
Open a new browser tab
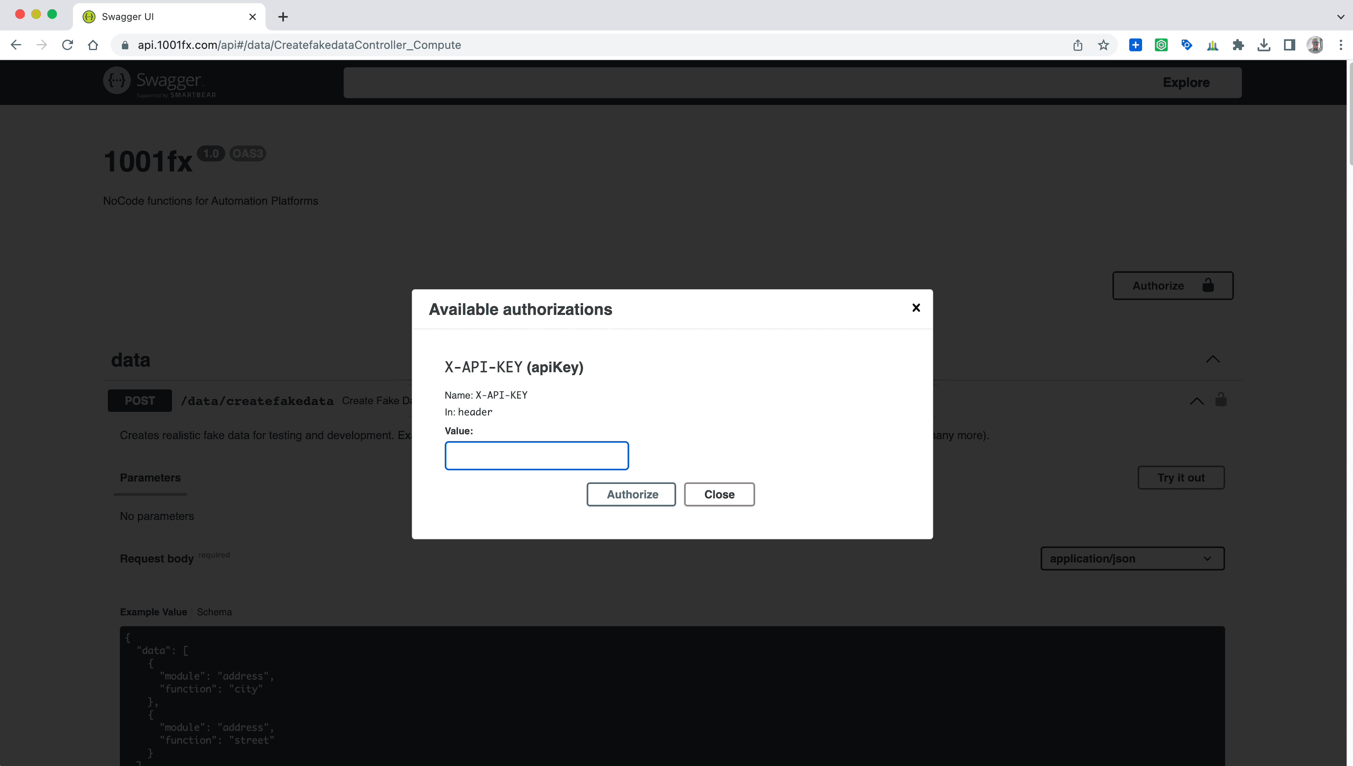pos(283,17)
